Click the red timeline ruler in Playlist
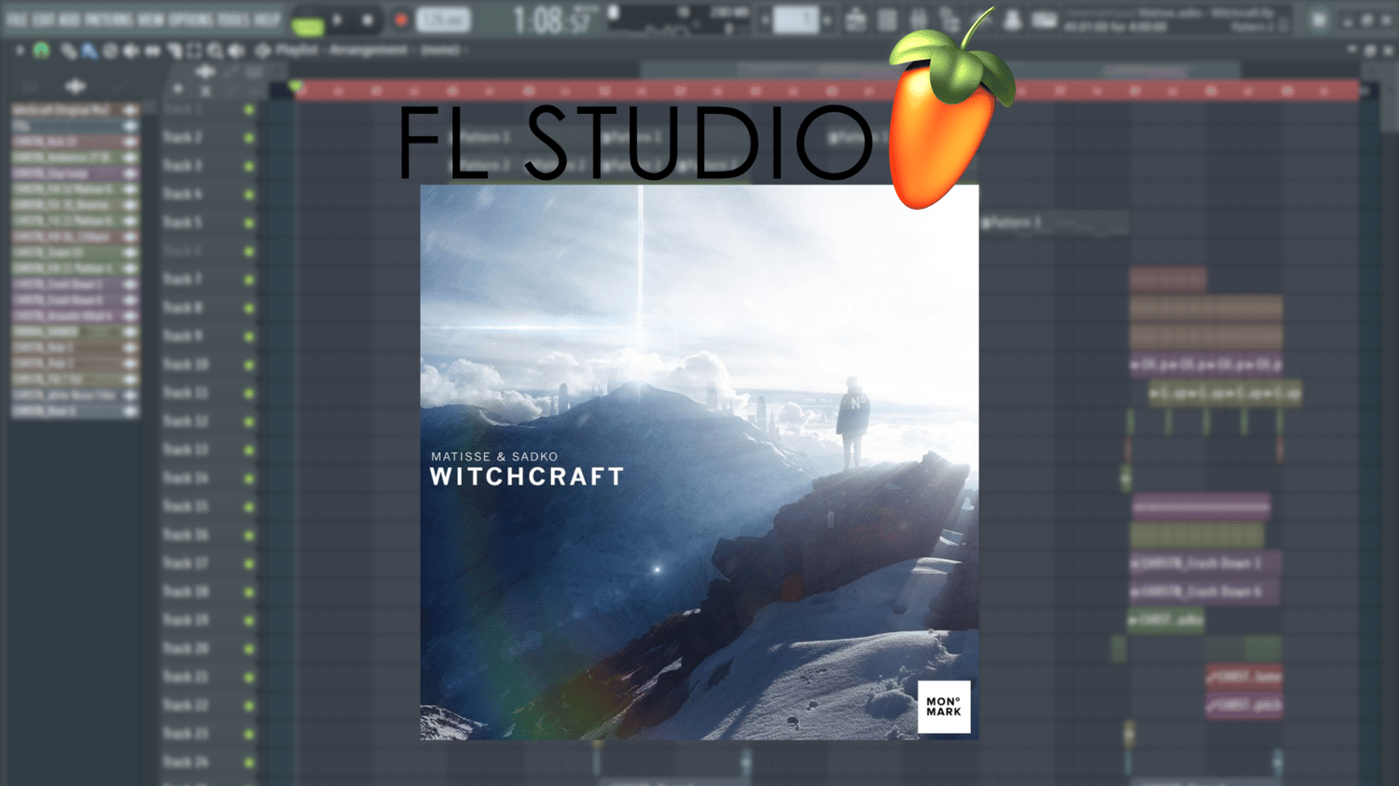The width and height of the screenshot is (1399, 786). click(x=827, y=90)
